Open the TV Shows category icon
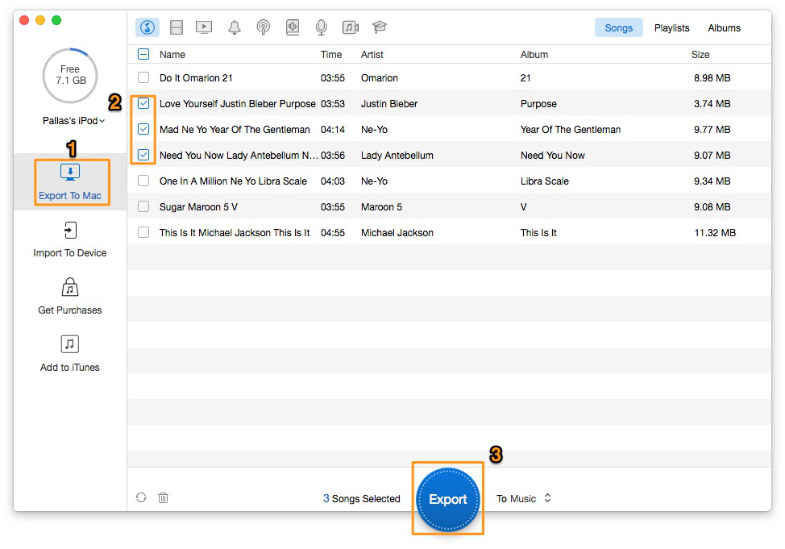The width and height of the screenshot is (785, 549). (x=204, y=27)
